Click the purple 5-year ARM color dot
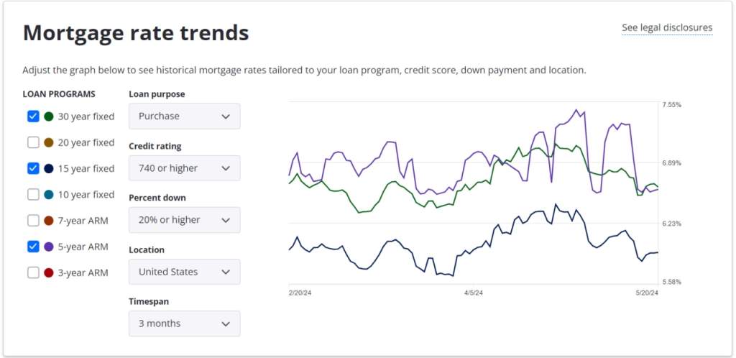The image size is (736, 358). (x=49, y=247)
